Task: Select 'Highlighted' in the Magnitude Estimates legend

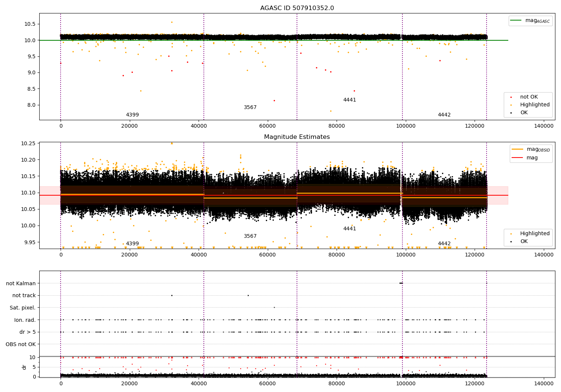Action: tap(535, 234)
